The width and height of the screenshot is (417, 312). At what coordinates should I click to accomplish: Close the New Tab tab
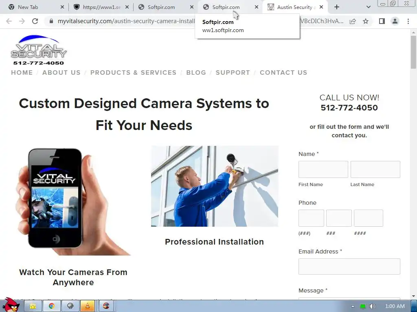pyautogui.click(x=62, y=7)
